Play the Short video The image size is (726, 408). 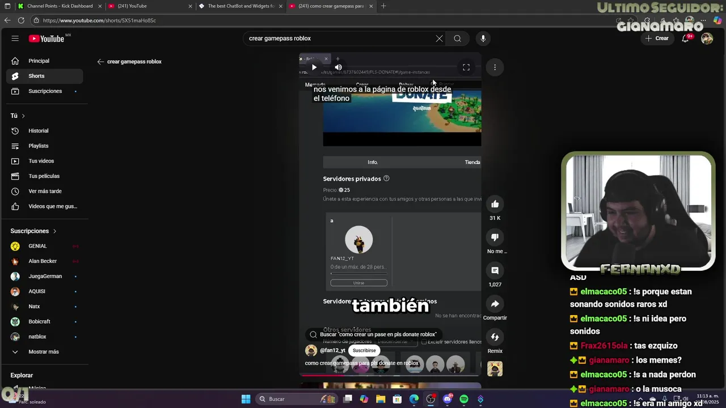click(x=314, y=67)
